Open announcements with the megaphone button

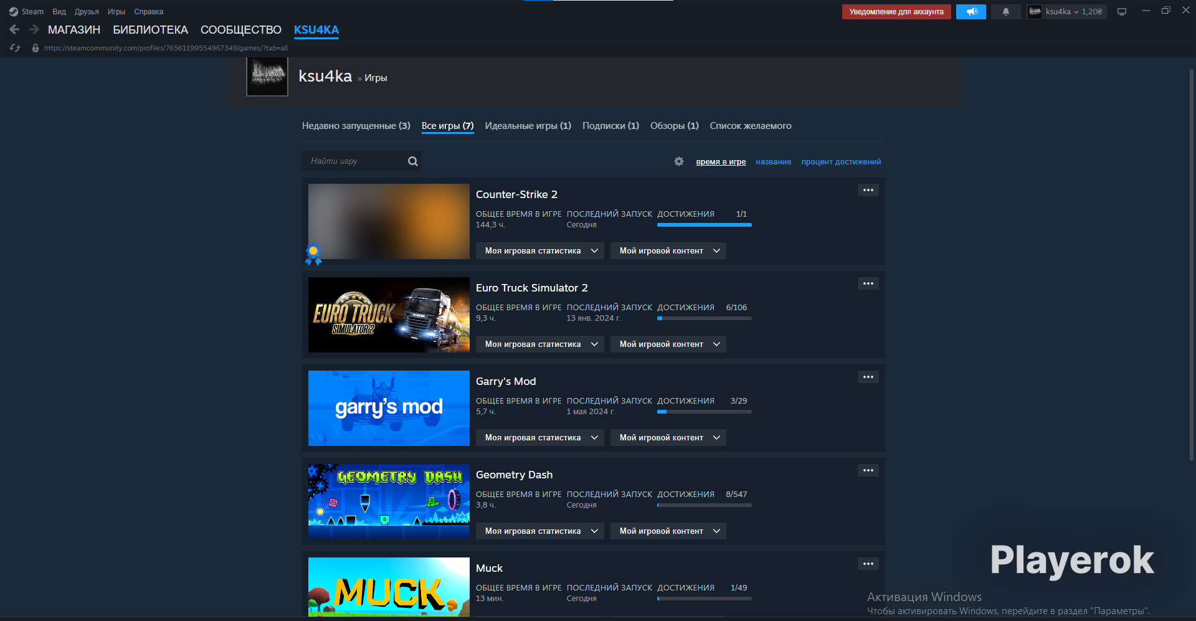tap(971, 12)
